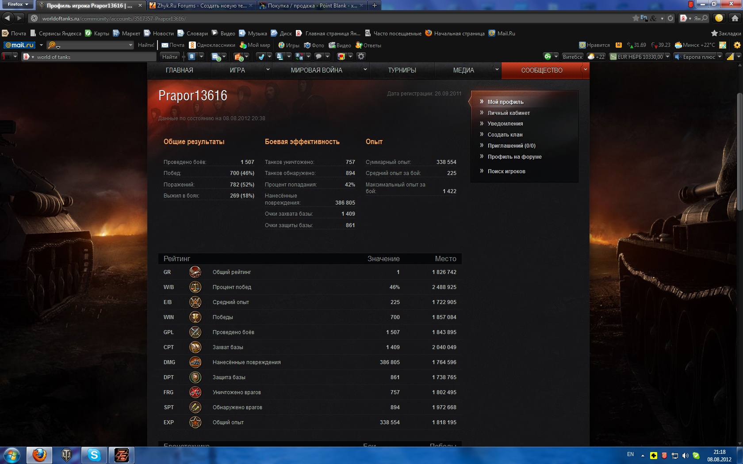The image size is (743, 464).
Task: Expand the ИГРА menu arrow
Action: [268, 69]
